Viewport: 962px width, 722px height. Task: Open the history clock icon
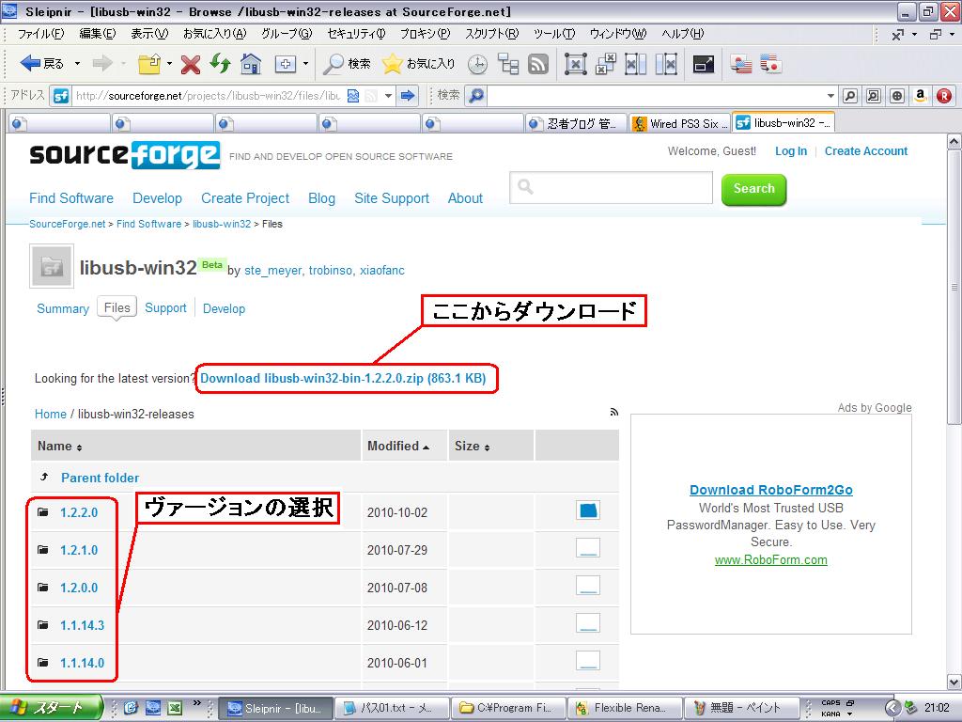(x=477, y=64)
